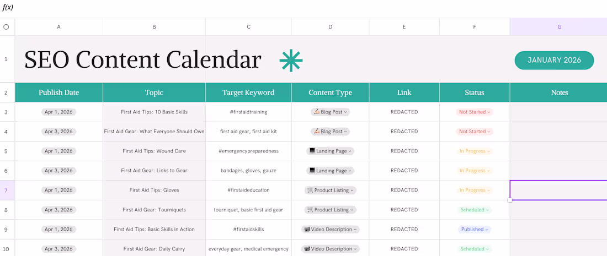The image size is (607, 256).
Task: Click the green asterisk logo icon
Action: point(291,60)
